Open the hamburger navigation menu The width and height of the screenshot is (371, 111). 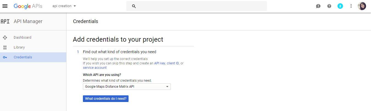coord(5,6)
